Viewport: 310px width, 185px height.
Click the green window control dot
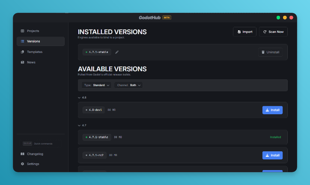(x=278, y=17)
